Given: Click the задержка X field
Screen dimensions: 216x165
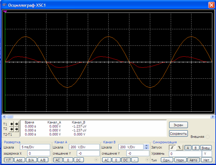Looking at the screenshot, I should 39,153.
